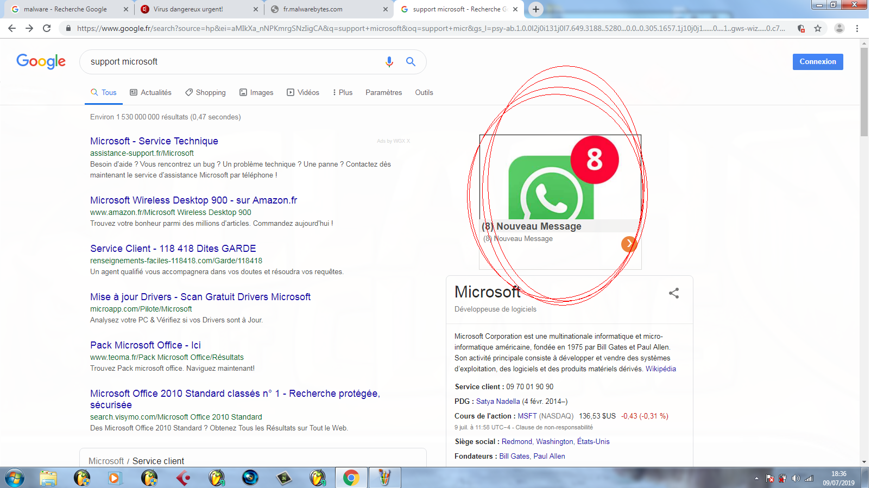Close the 'malware - Recherche Google' tab
Image resolution: width=871 pixels, height=488 pixels.
[x=125, y=9]
